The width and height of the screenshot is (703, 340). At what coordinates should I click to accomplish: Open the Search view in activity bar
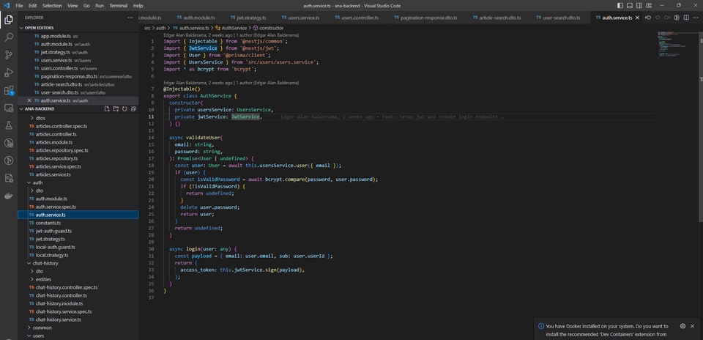click(x=9, y=37)
